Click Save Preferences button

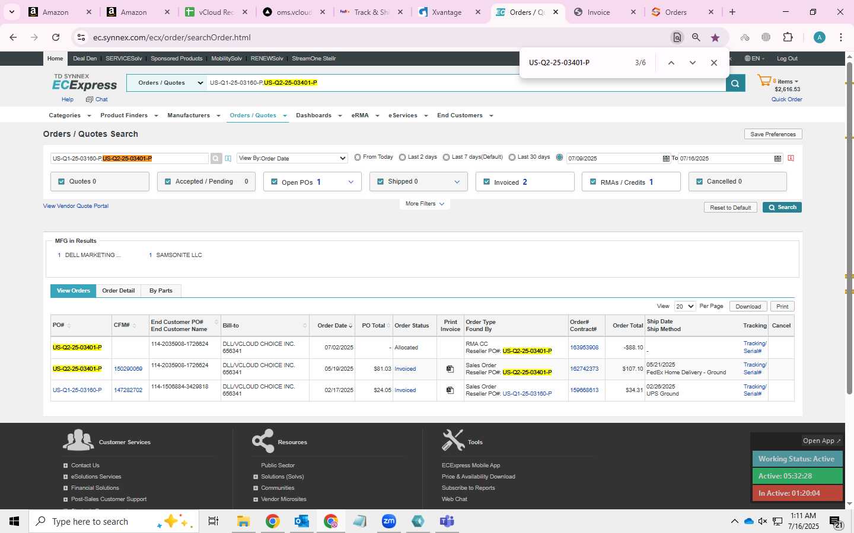[x=773, y=134]
